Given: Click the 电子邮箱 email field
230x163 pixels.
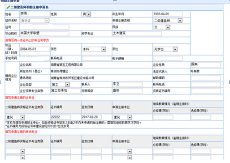Looking at the screenshot, I should 168,58.
